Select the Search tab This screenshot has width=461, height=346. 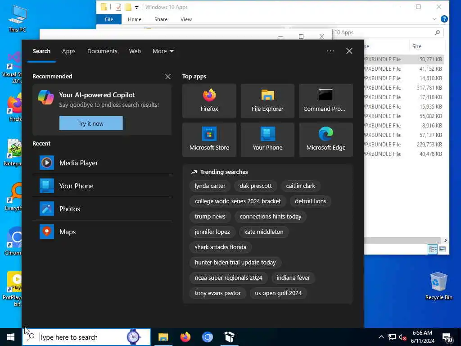click(41, 51)
